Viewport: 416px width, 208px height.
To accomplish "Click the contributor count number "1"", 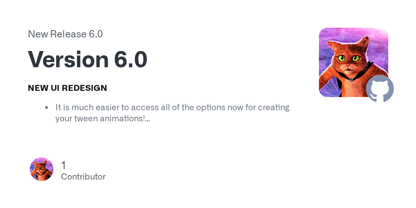I will [63, 165].
